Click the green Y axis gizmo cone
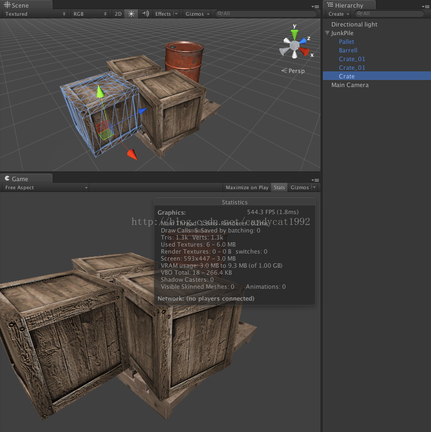431x432 pixels. [x=295, y=35]
